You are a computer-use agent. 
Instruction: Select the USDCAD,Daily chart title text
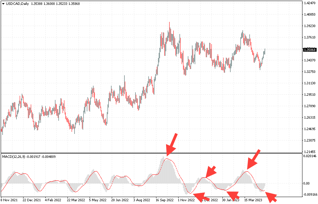coord(17,4)
